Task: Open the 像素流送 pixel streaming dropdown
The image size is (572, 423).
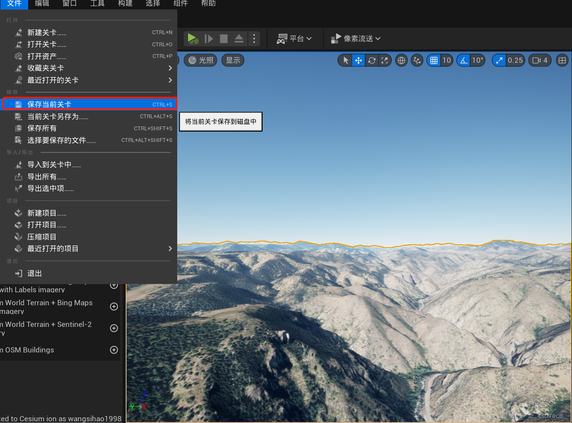Action: pos(356,39)
